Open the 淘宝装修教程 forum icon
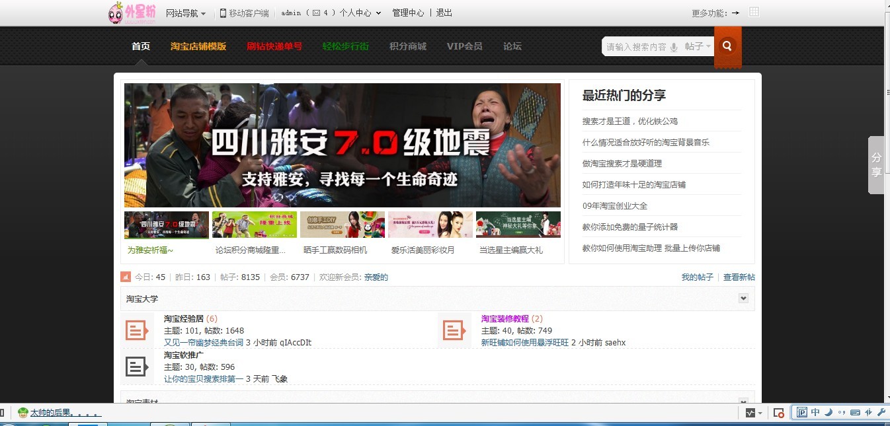Image resolution: width=890 pixels, height=426 pixels. point(454,330)
